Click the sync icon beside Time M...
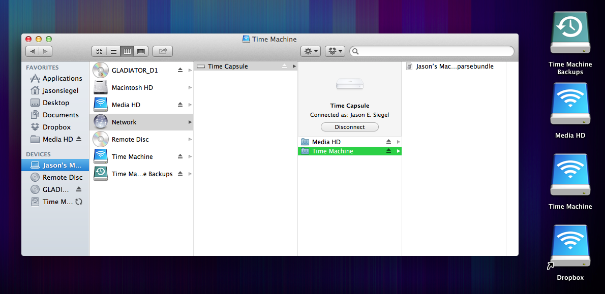605x294 pixels. [79, 202]
